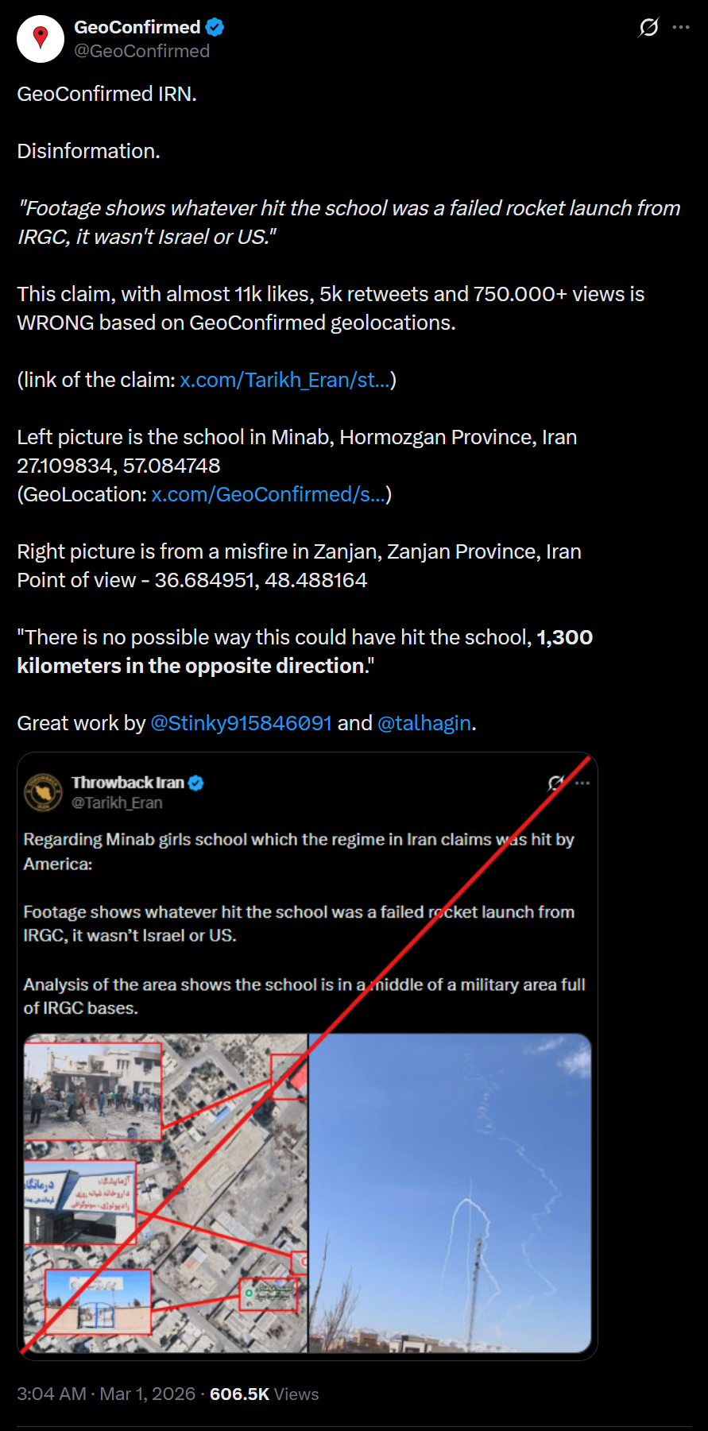The width and height of the screenshot is (708, 1431).
Task: Open the satellite map image of Minab
Action: (x=165, y=1193)
